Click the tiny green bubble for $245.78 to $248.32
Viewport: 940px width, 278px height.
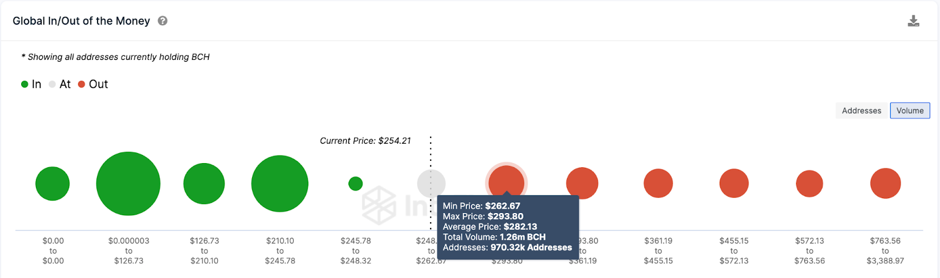355,184
